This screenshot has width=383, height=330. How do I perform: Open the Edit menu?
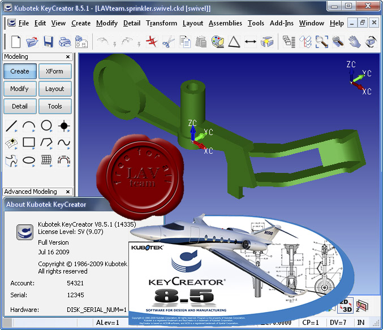(x=40, y=23)
